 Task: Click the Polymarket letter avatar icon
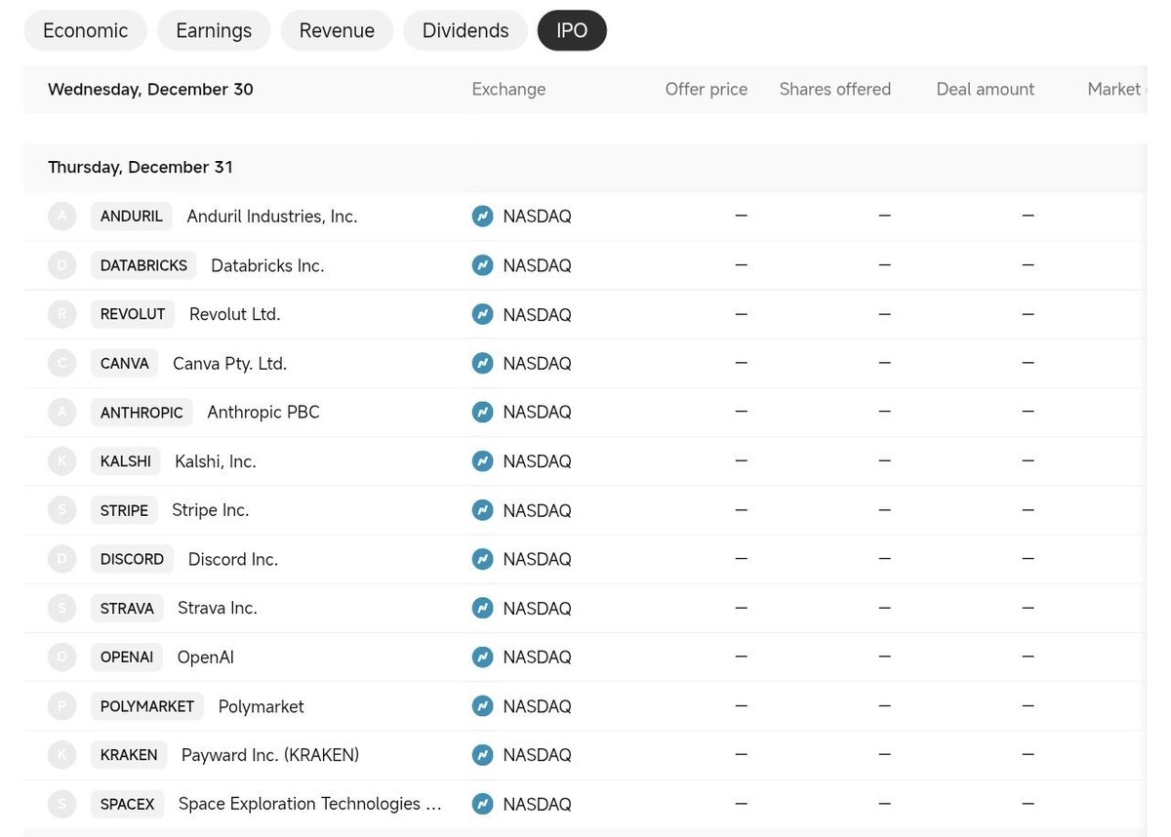click(x=62, y=705)
